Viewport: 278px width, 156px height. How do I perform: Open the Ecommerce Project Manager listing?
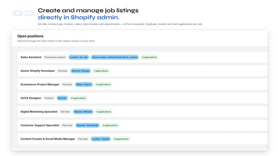coord(40,84)
